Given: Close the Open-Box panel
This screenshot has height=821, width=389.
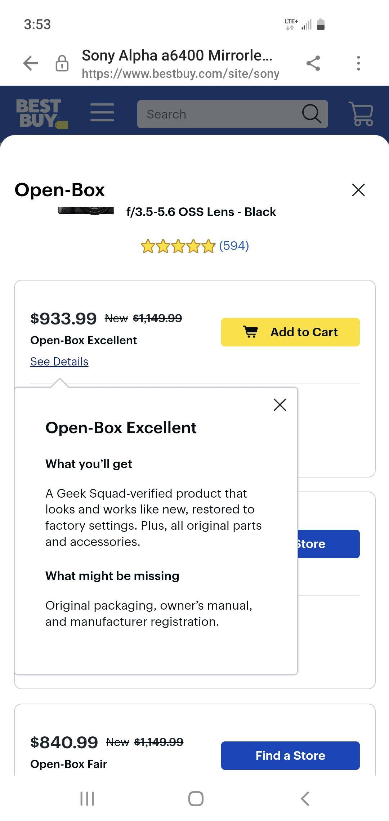Looking at the screenshot, I should pyautogui.click(x=358, y=190).
